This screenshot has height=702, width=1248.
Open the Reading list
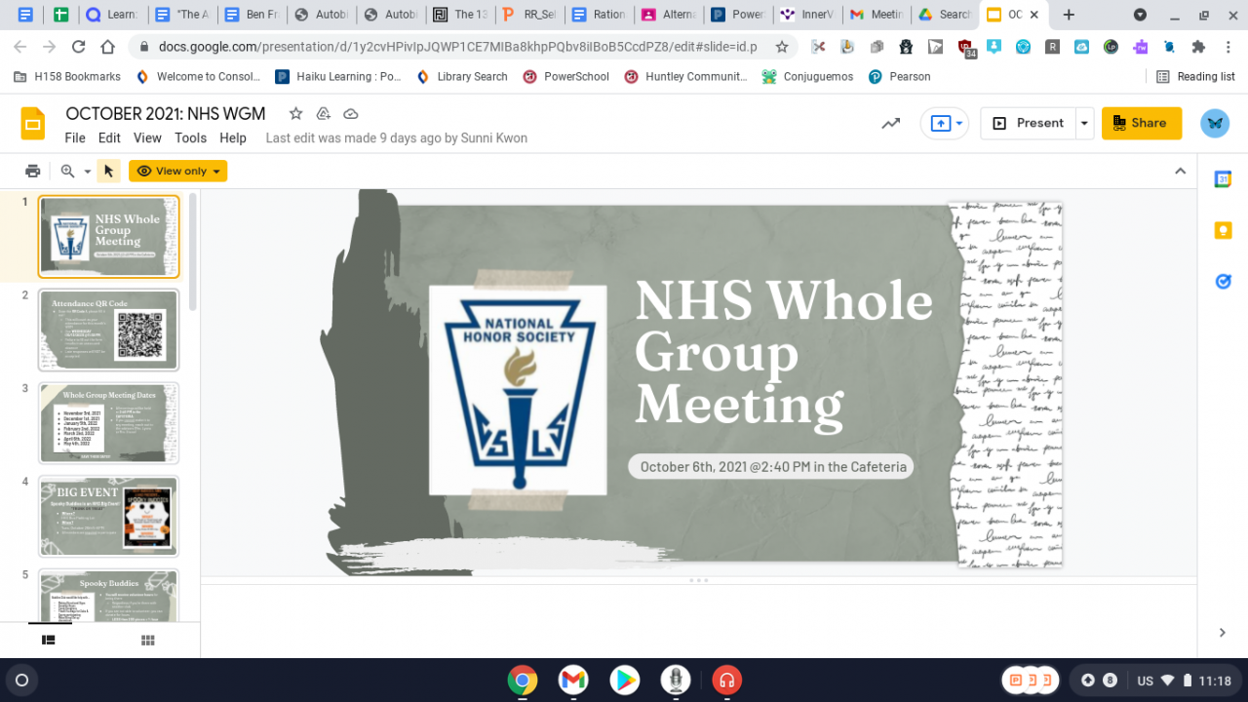1194,77
